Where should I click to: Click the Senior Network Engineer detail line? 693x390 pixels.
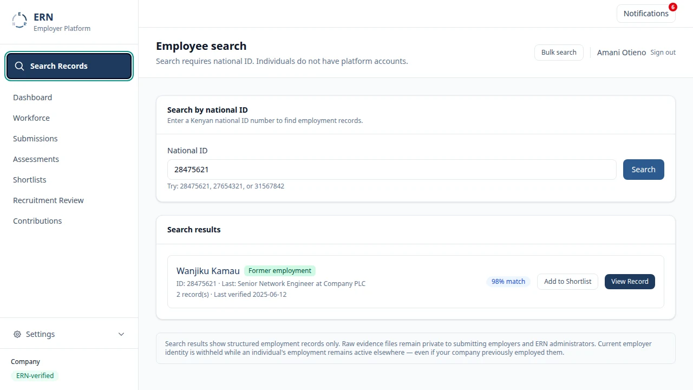click(x=271, y=284)
